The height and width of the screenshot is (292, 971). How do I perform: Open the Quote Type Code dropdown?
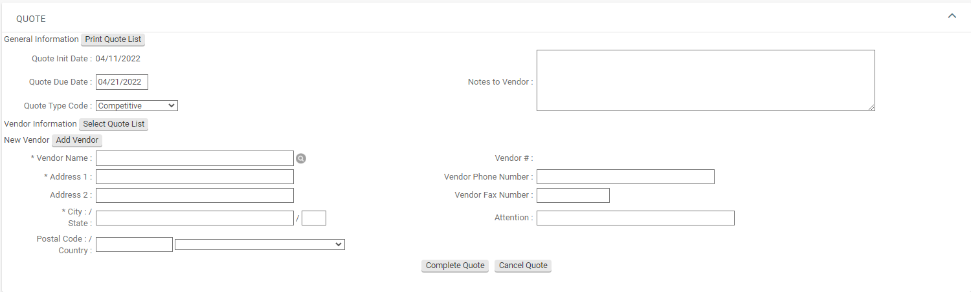point(137,105)
